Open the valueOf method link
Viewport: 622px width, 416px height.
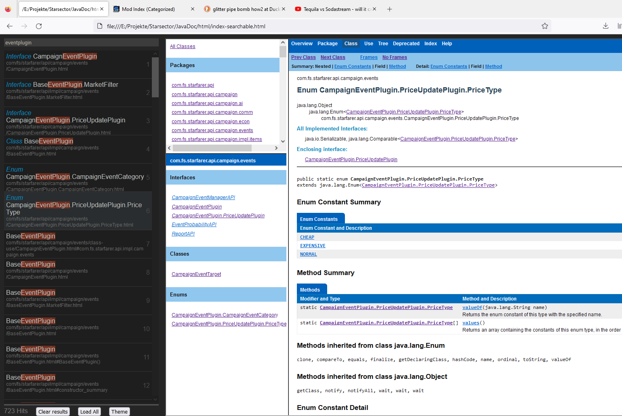coord(472,308)
